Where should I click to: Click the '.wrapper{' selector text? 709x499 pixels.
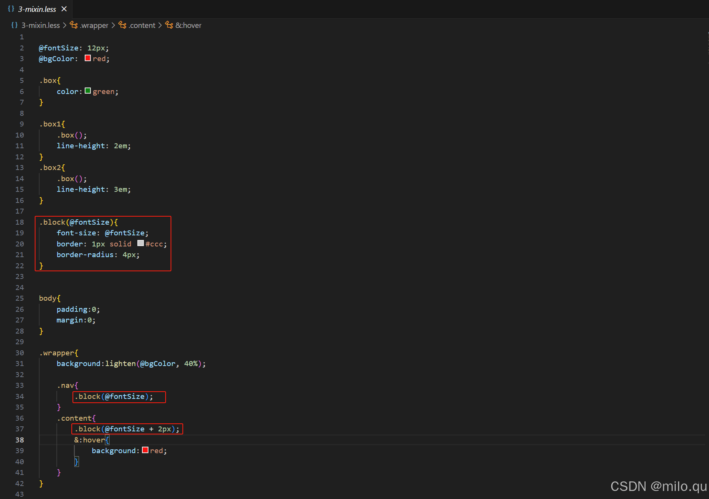[x=58, y=353]
